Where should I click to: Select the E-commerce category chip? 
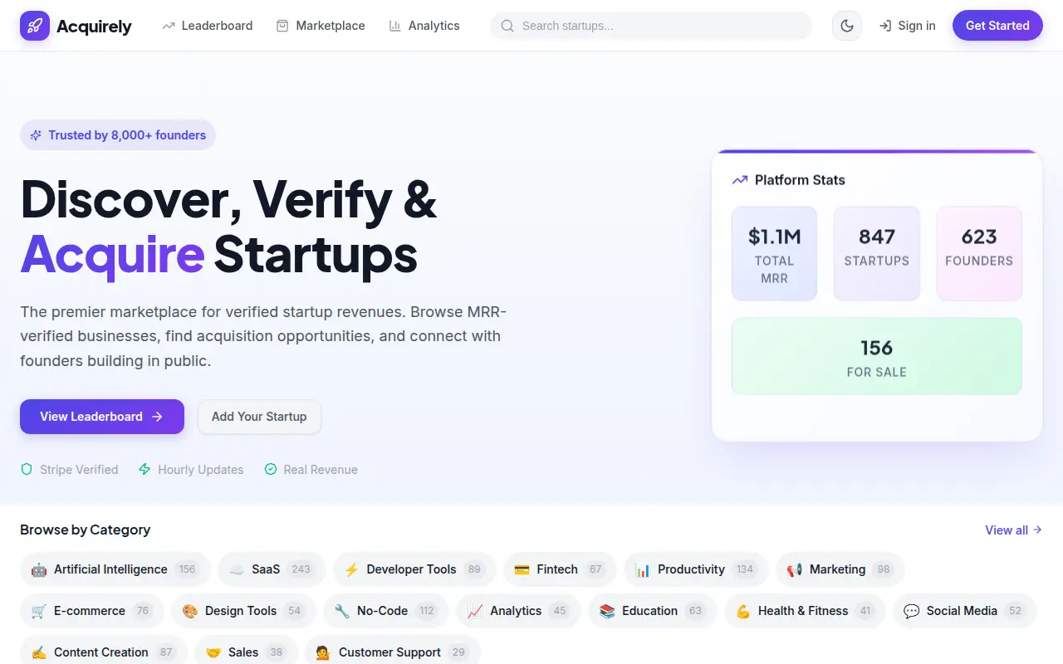pyautogui.click(x=92, y=611)
